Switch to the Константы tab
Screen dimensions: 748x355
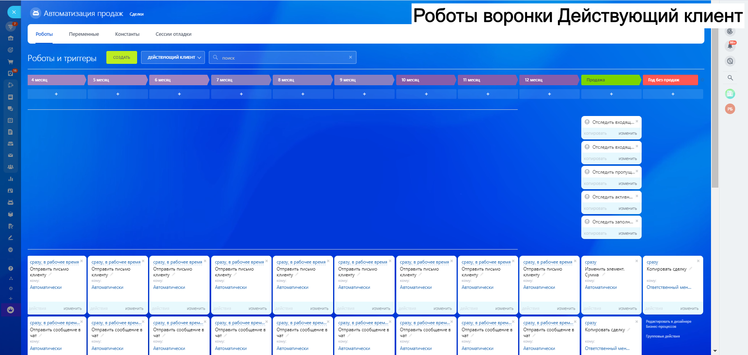[127, 34]
